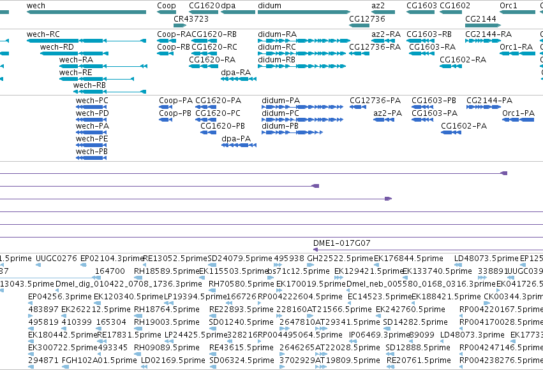Click EST LP19394.5prime
The width and height of the screenshot is (543, 370).
pyautogui.click(x=168, y=303)
